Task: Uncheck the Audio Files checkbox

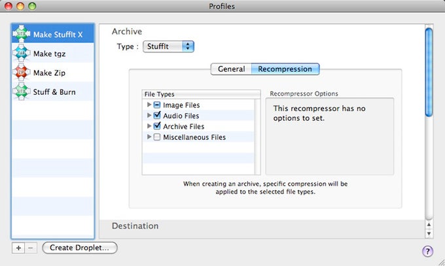Action: 157,116
